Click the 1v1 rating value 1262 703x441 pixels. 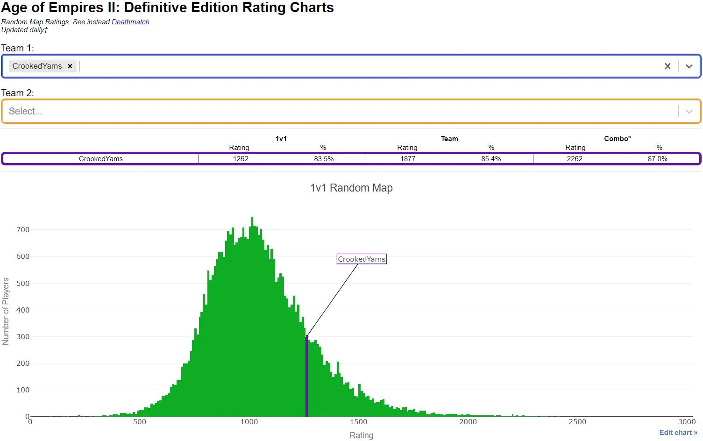point(241,159)
